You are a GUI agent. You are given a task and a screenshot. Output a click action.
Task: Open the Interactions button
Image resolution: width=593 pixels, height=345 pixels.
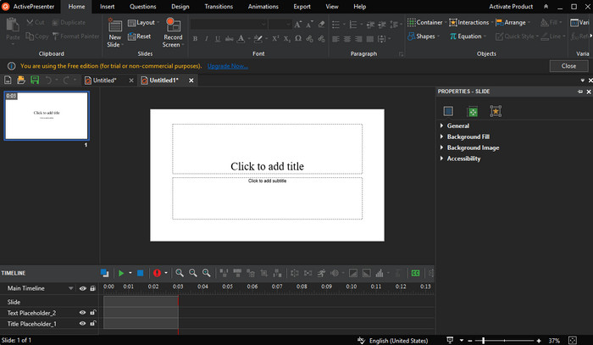pos(469,23)
